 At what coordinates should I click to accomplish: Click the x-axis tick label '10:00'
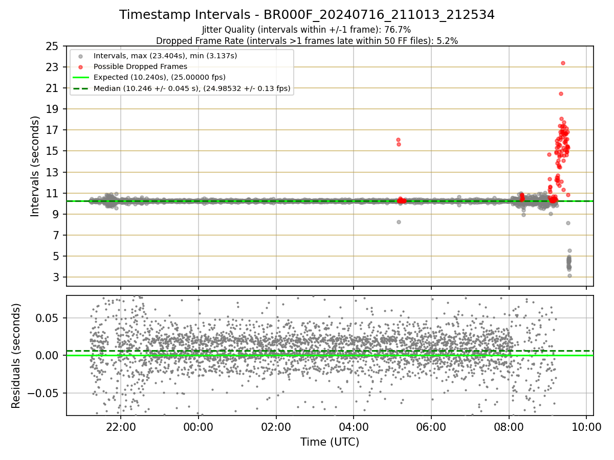587,427
